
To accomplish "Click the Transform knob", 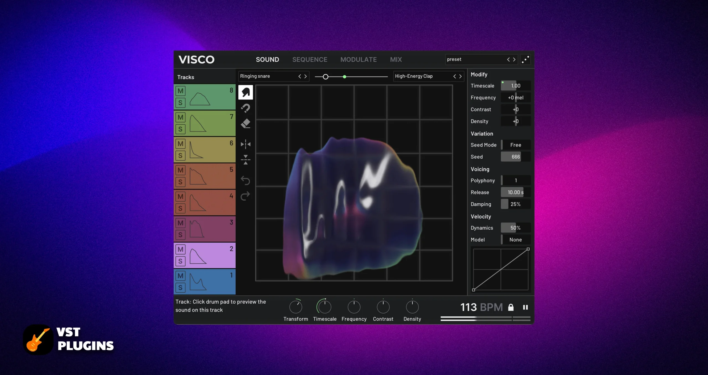I will (x=296, y=307).
